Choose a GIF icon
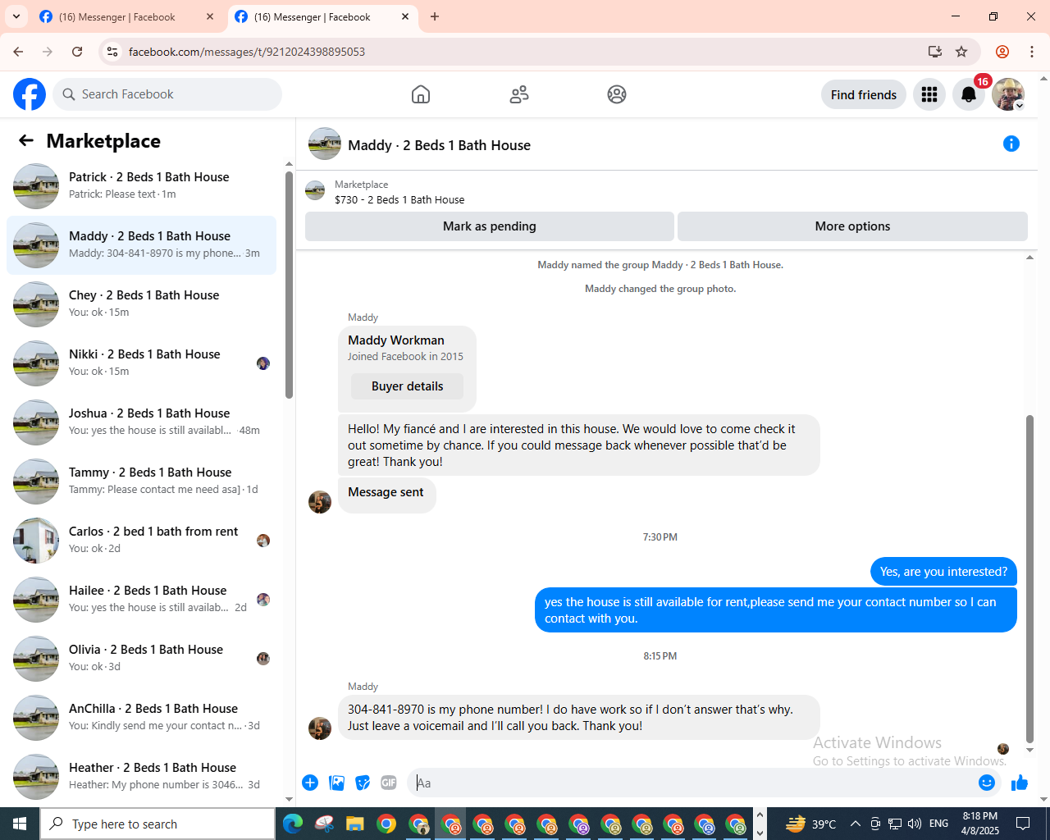The width and height of the screenshot is (1050, 840). 389,783
